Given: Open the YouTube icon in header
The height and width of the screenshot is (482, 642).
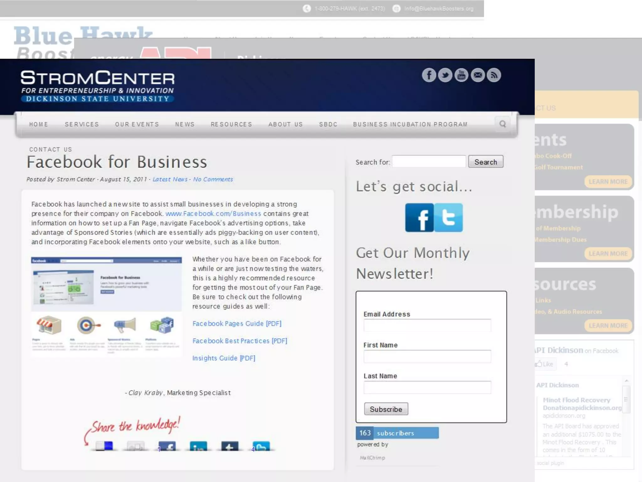Looking at the screenshot, I should coord(461,75).
